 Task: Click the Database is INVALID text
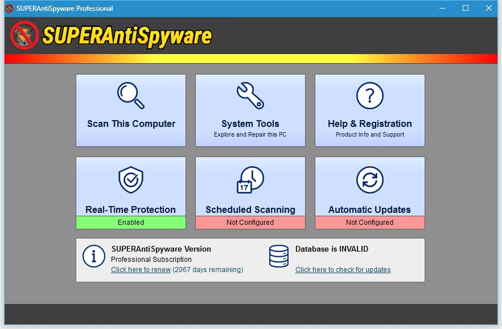(x=331, y=249)
